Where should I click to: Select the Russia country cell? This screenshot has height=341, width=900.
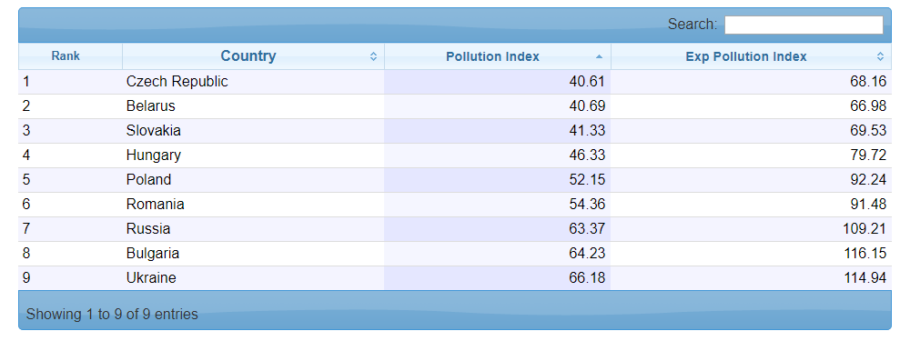tap(253, 229)
